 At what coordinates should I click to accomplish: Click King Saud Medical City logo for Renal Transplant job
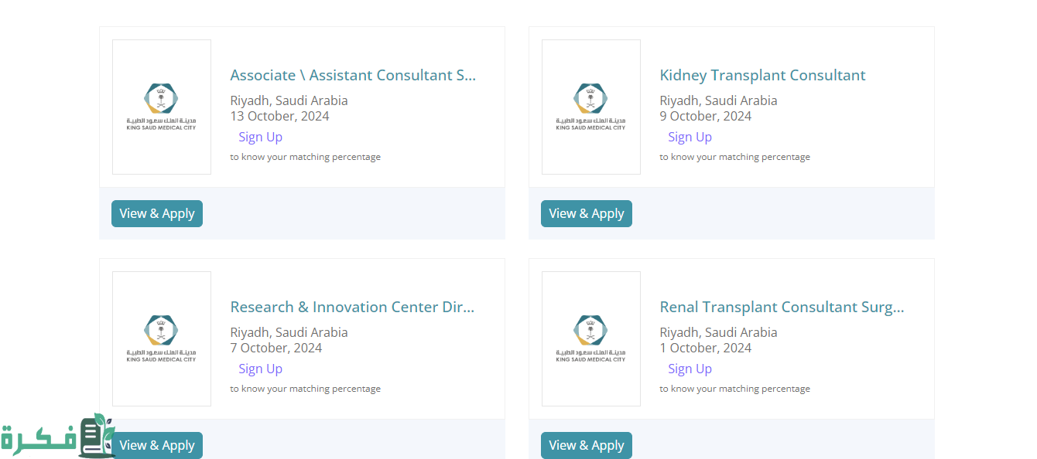(590, 338)
